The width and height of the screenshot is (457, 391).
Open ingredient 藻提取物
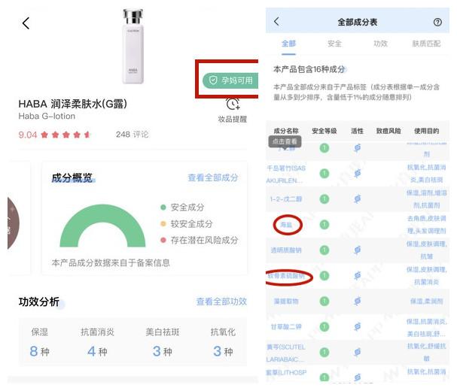click(286, 302)
